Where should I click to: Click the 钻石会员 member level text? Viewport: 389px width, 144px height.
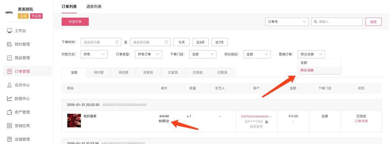click(x=256, y=126)
